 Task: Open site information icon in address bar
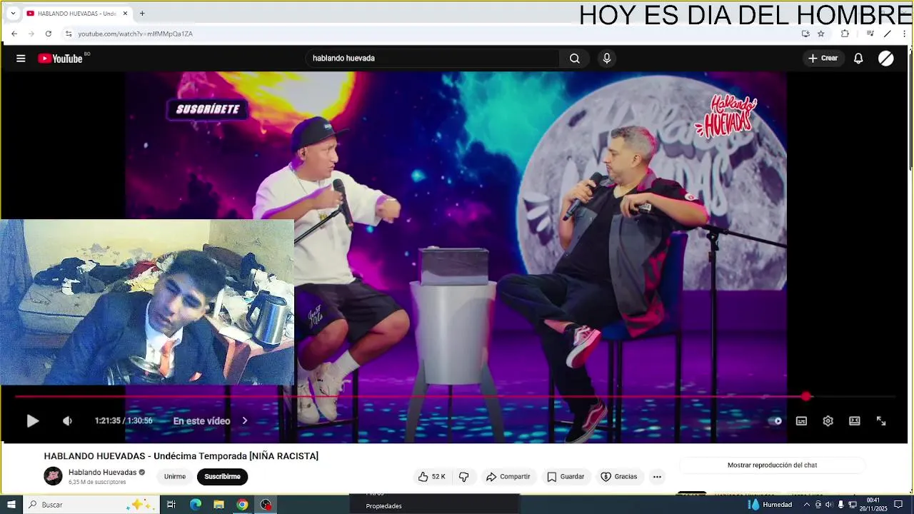[69, 34]
